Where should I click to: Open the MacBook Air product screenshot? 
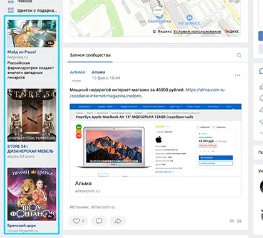(x=155, y=140)
